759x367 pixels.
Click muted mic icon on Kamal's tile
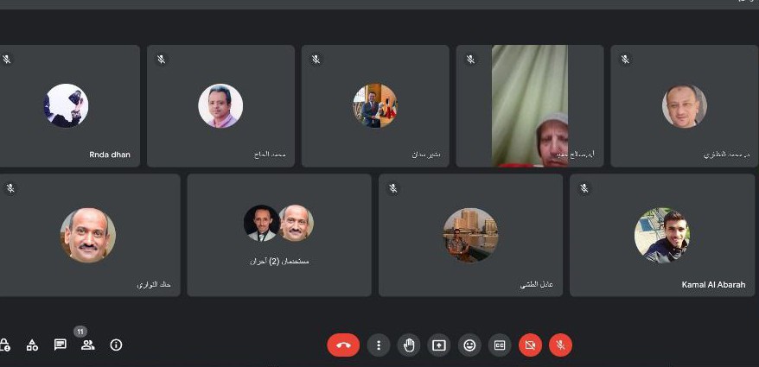click(x=584, y=188)
